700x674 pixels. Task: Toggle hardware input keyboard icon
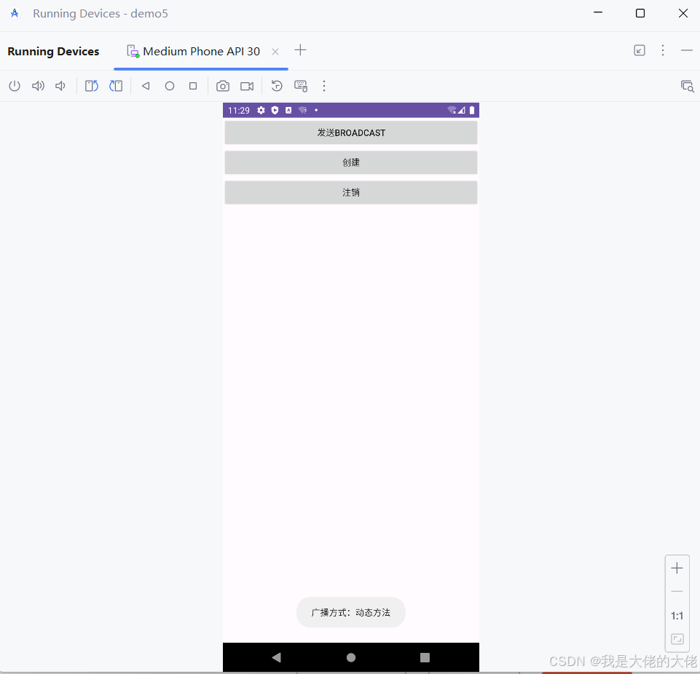point(301,86)
